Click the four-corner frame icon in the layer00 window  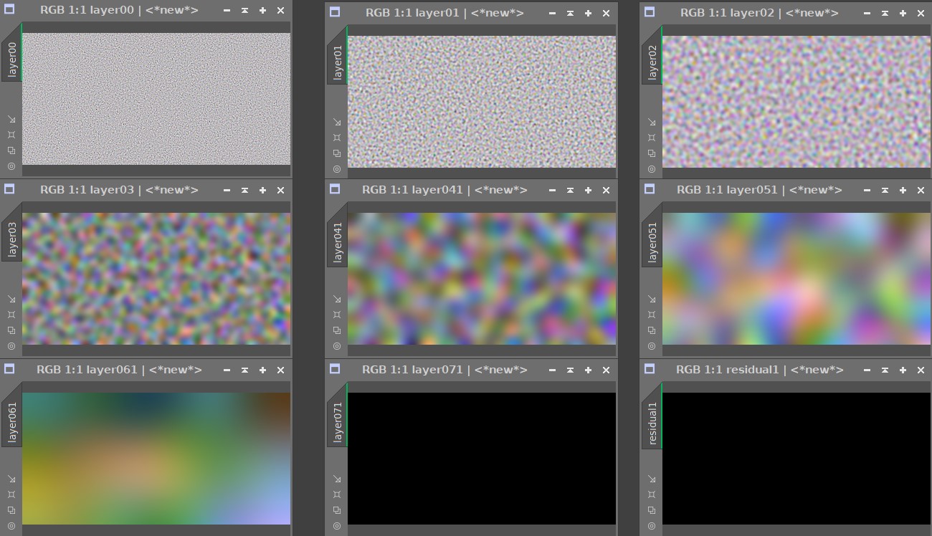11,135
